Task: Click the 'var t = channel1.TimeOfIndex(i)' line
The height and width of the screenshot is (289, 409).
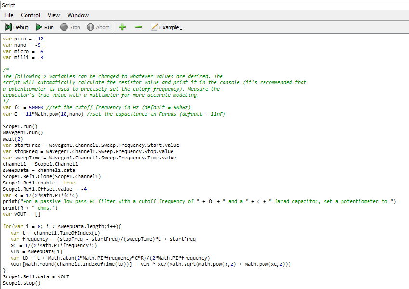Action: (x=55, y=233)
